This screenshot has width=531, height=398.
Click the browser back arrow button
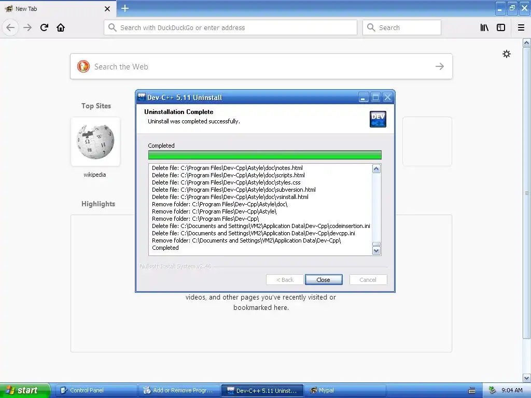tap(10, 27)
